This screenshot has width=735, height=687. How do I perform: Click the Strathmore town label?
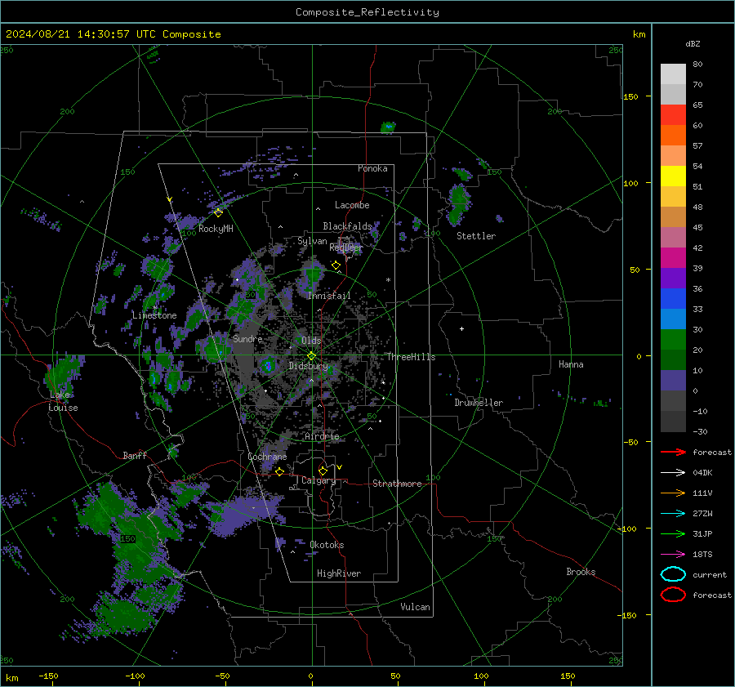click(x=397, y=484)
